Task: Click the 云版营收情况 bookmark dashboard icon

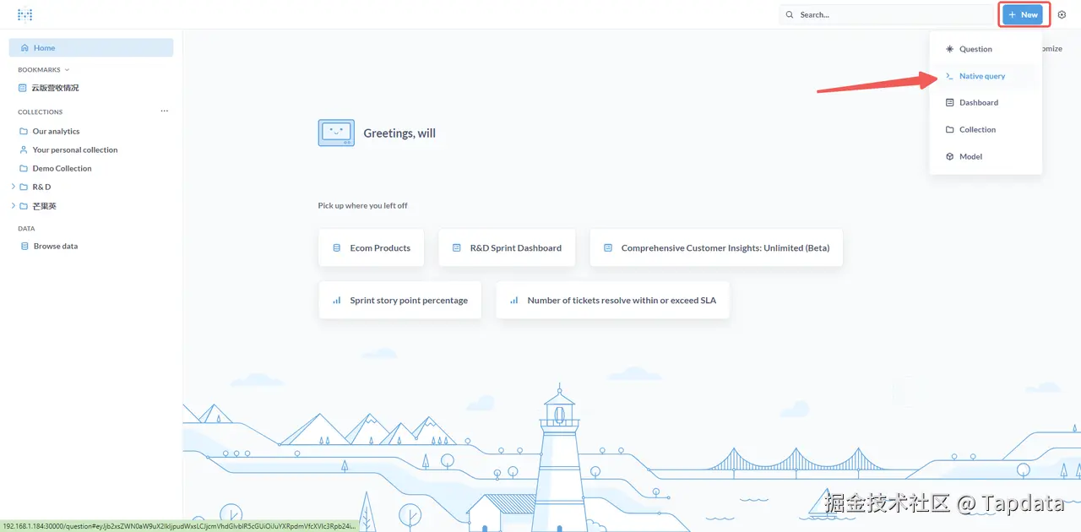Action: [x=23, y=88]
